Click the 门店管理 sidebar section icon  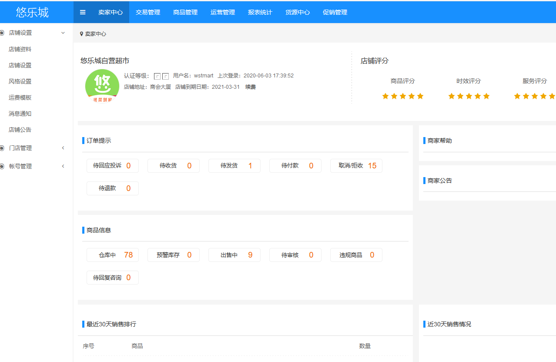pos(2,147)
